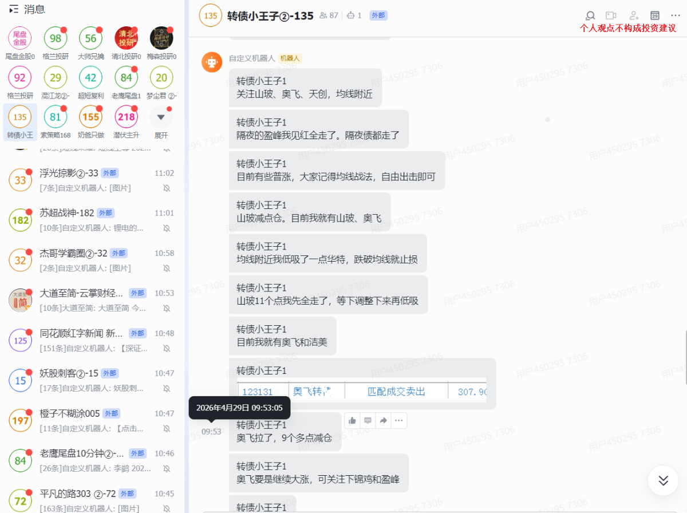Click the 87 members count
The image size is (687, 513).
click(329, 15)
